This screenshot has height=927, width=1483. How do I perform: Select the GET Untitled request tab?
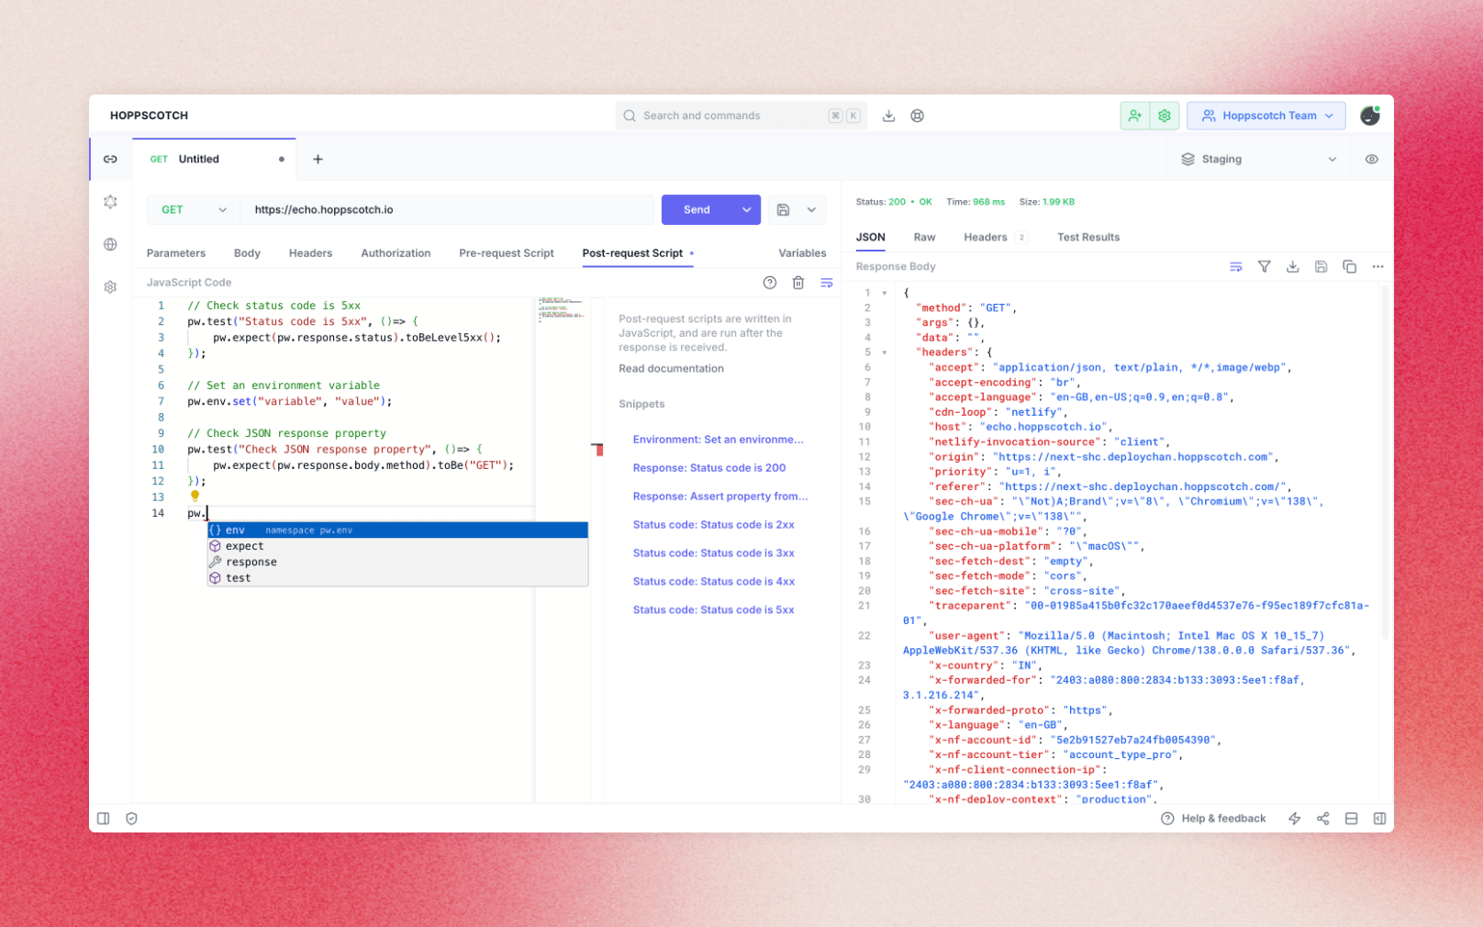[x=213, y=159]
